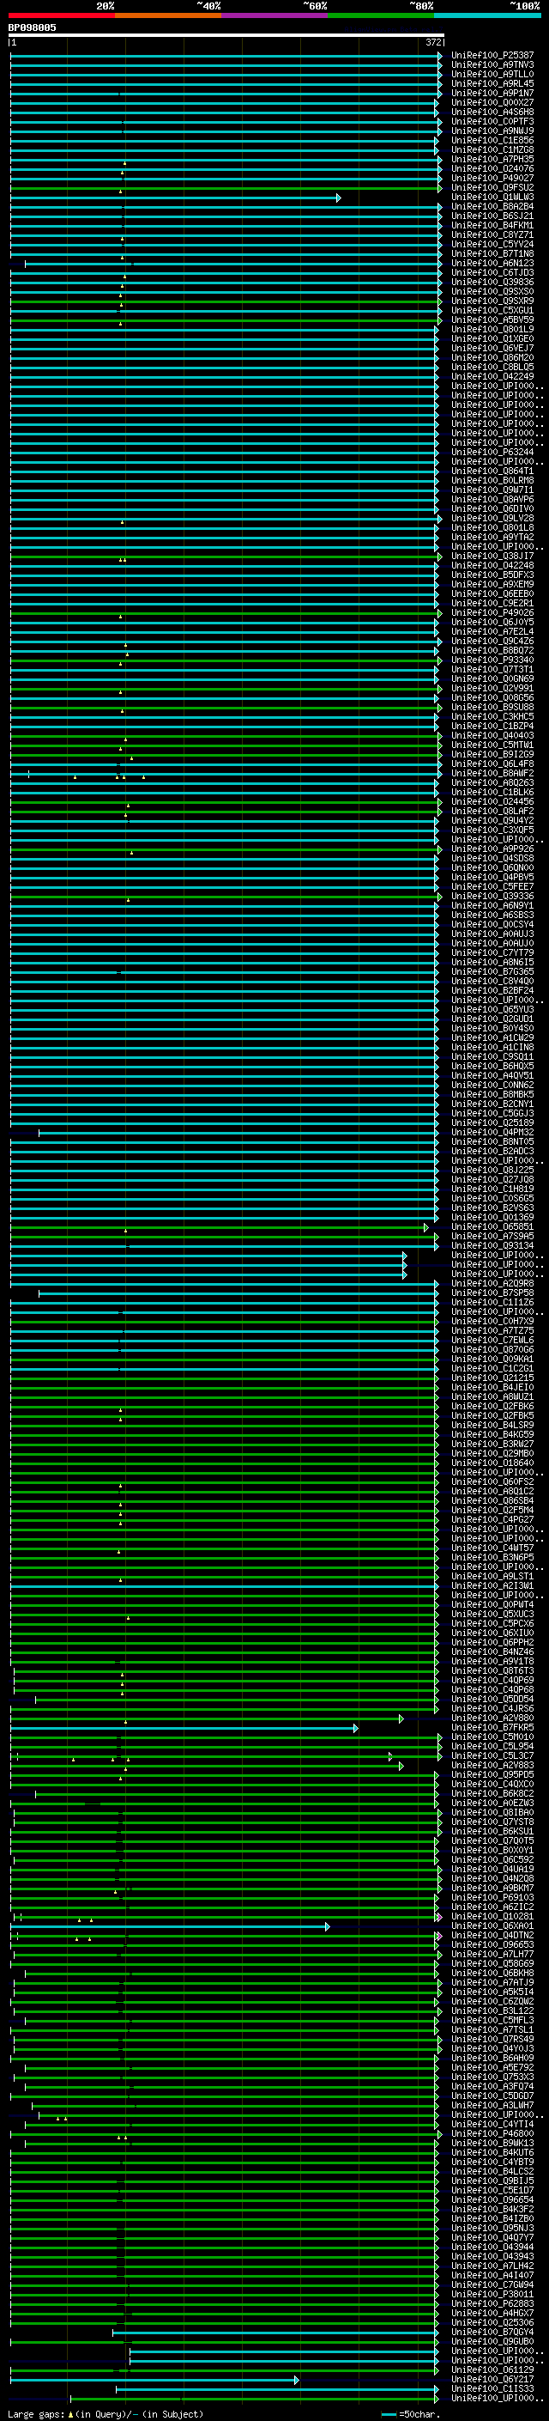549x2421 pixels.
Task: Select the UniRef100_C0H7X9 label
Action: coord(492,1322)
